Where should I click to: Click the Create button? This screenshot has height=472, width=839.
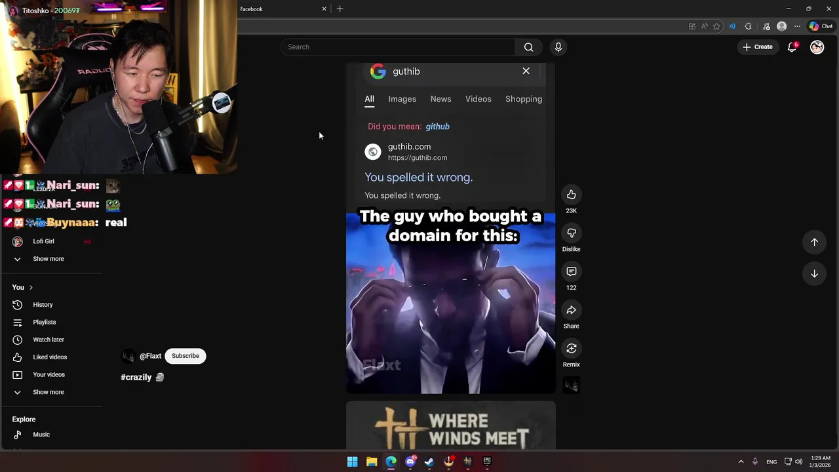757,47
